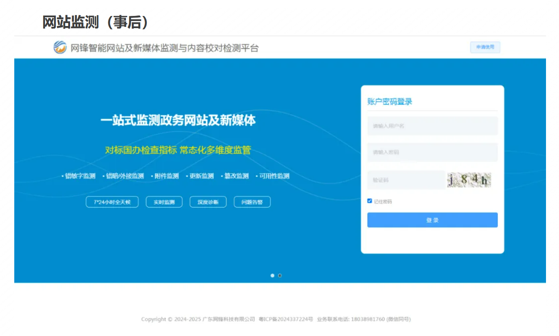Click the blue 登录 button
Viewport: 559px width, 336px height.
(x=432, y=220)
